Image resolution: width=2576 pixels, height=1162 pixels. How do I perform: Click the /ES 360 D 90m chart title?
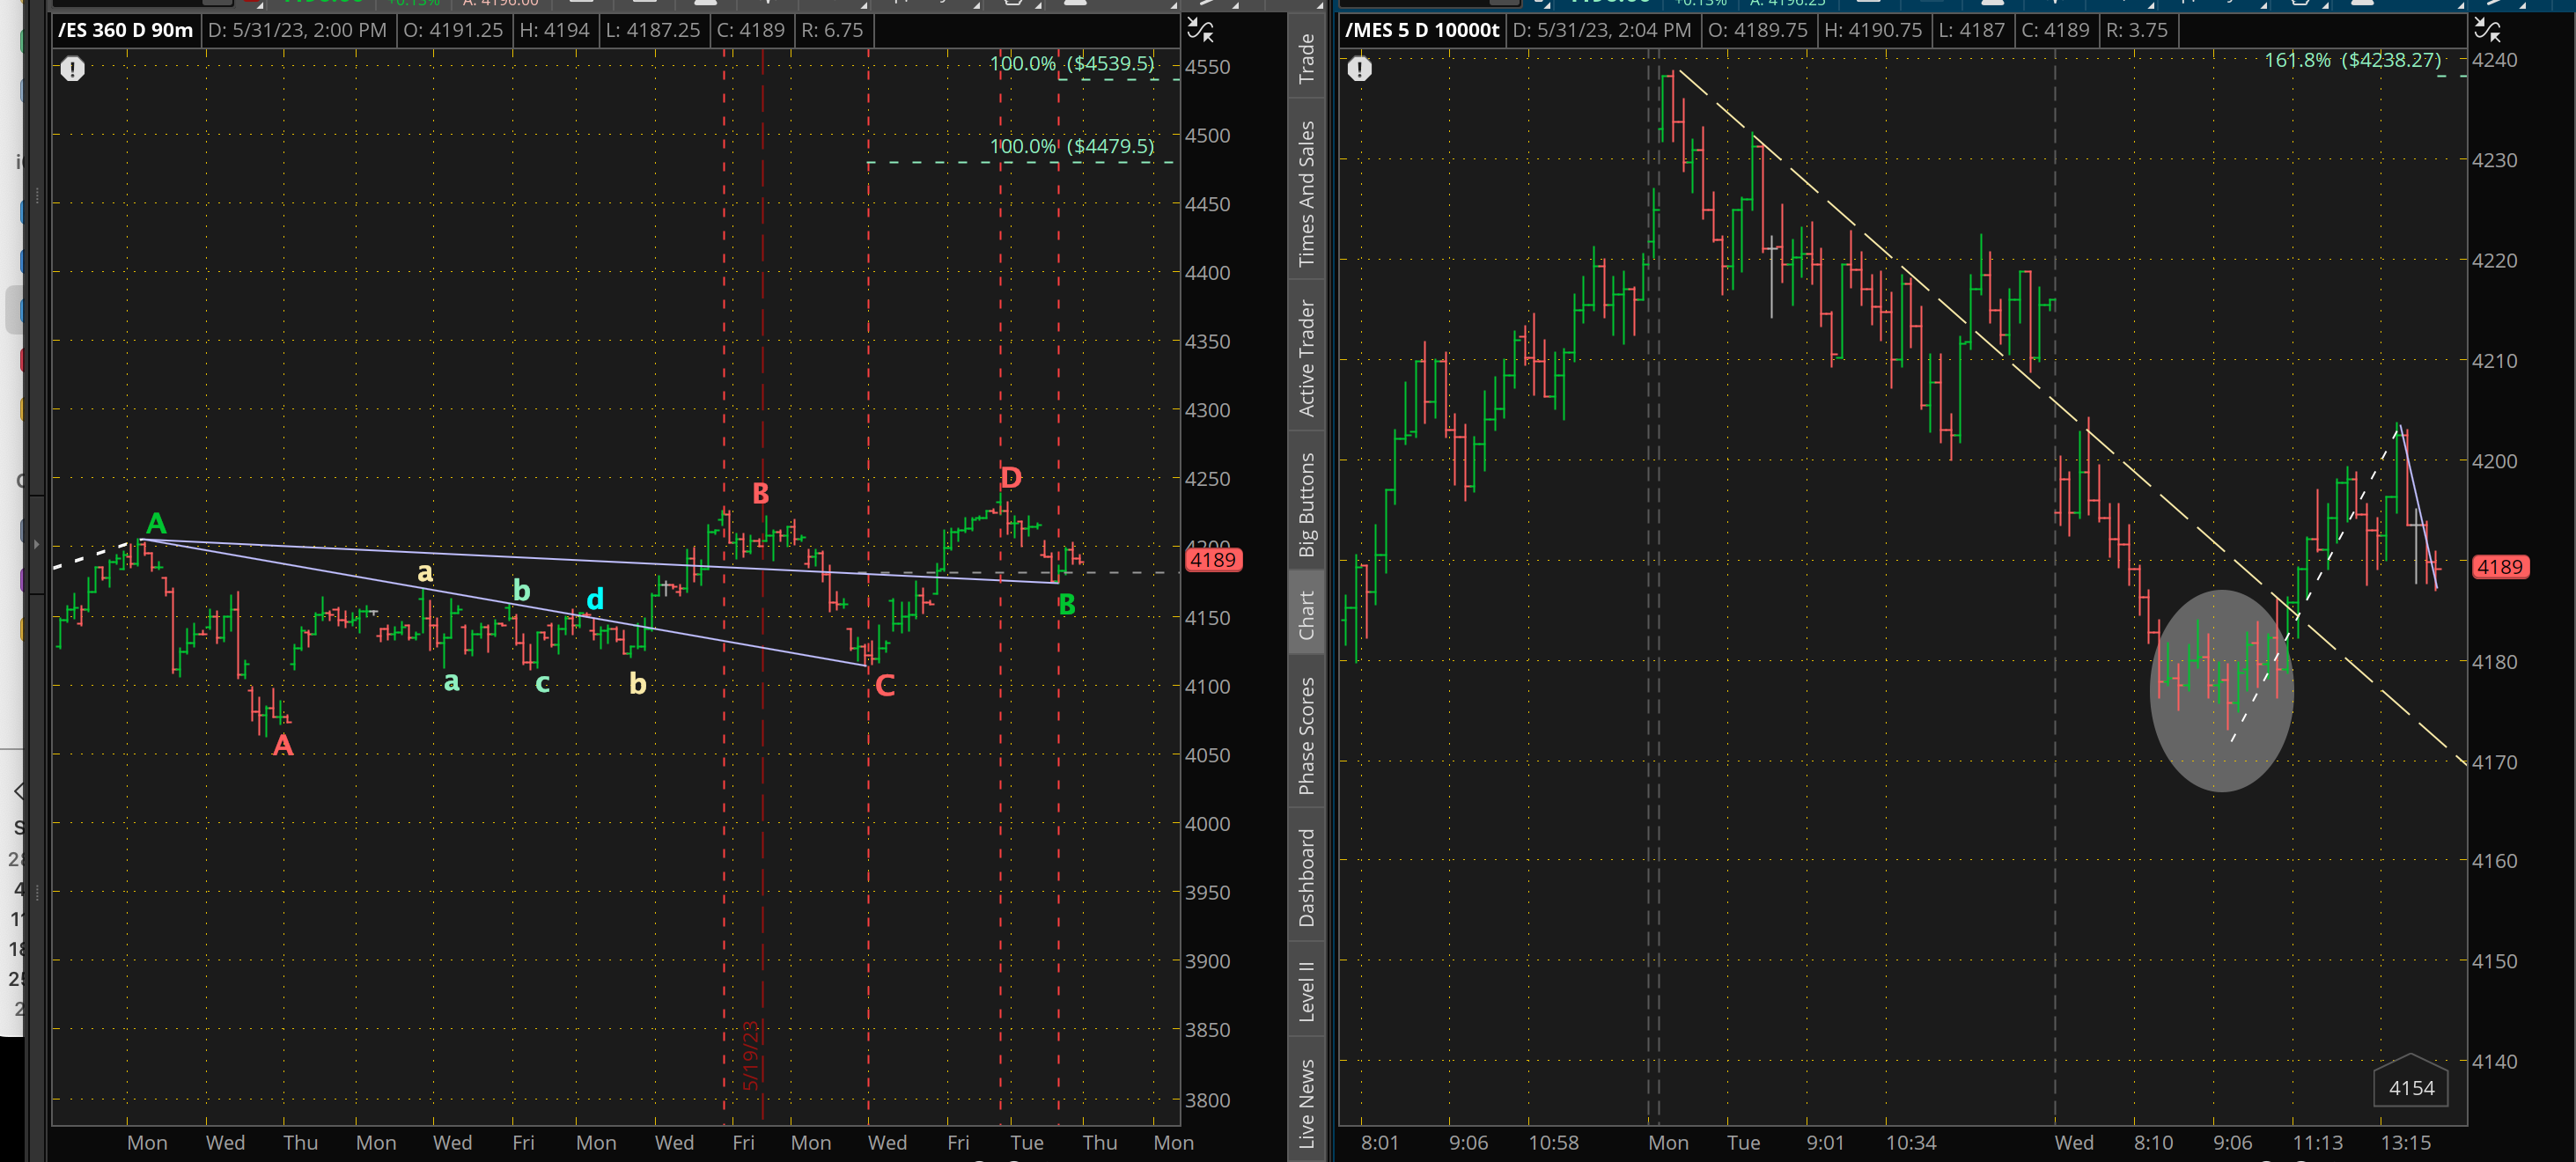[125, 30]
